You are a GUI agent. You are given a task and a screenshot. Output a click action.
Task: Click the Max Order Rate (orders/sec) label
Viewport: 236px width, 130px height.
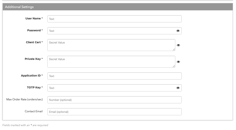pyautogui.click(x=25, y=100)
